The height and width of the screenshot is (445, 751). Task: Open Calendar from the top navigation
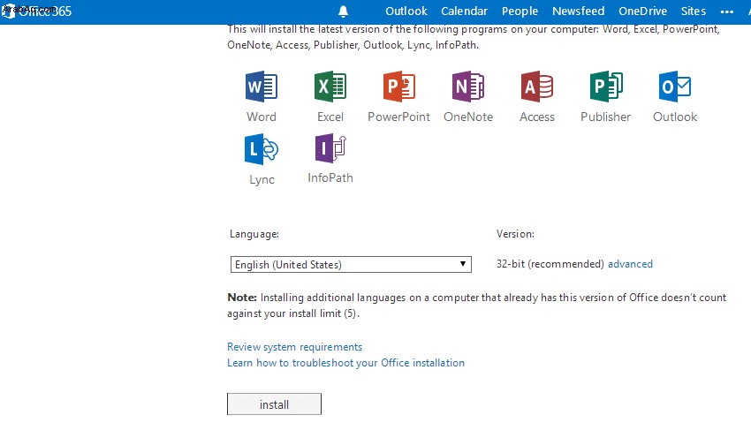tap(464, 11)
